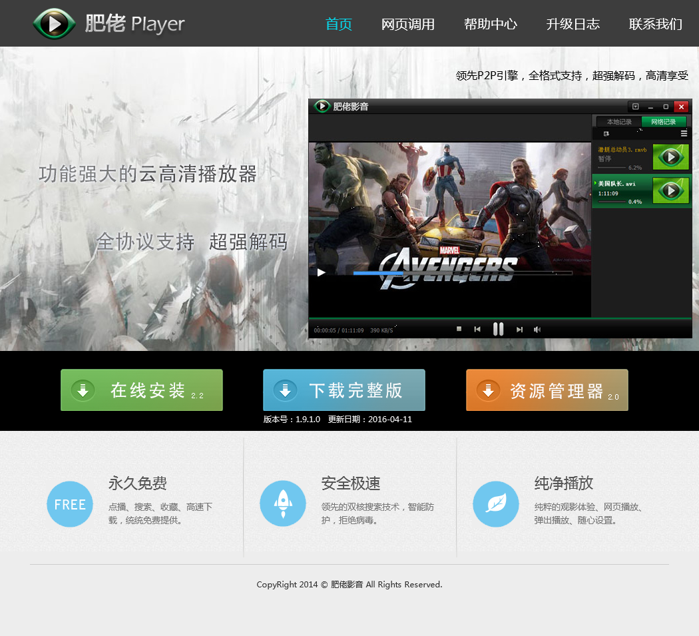Image resolution: width=699 pixels, height=636 pixels.
Task: Switch to the 本地记录 tab in player
Action: pyautogui.click(x=618, y=122)
